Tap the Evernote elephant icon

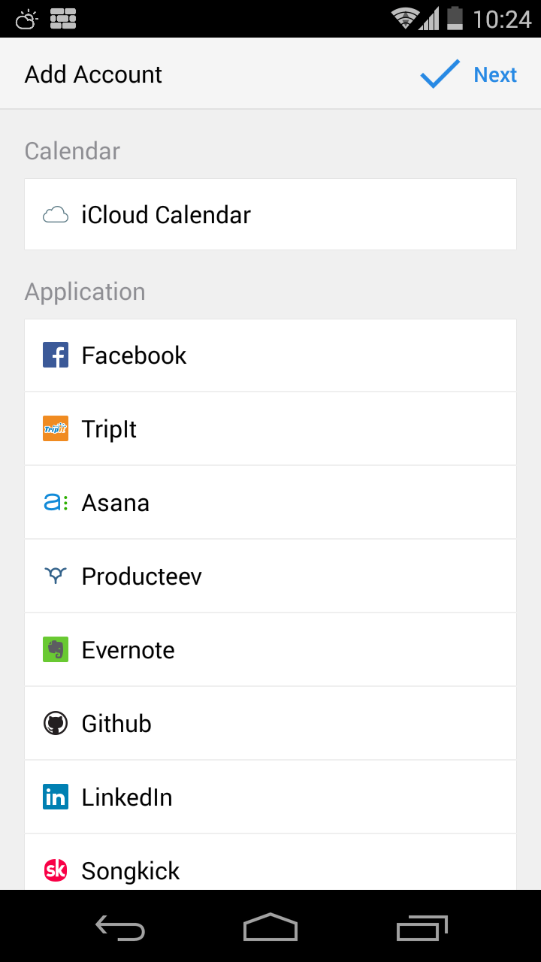click(x=56, y=649)
